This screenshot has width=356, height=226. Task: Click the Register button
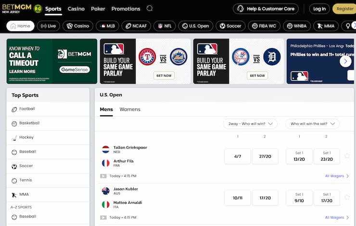pyautogui.click(x=344, y=9)
